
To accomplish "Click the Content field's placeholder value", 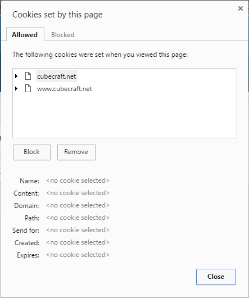I will pyautogui.click(x=78, y=193).
